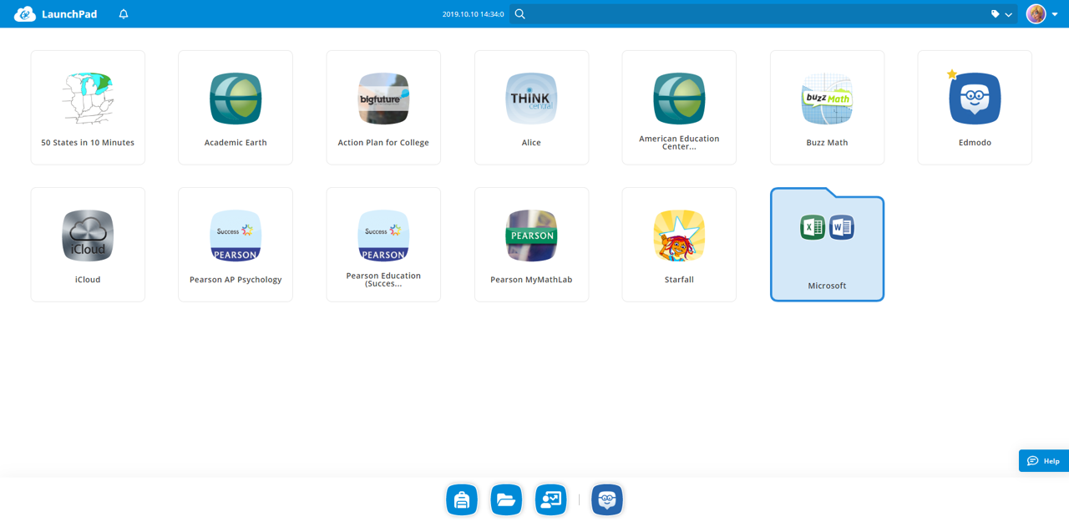Click the backpack icon in bottom dock
Viewport: 1069px width, 522px height.
click(x=462, y=499)
